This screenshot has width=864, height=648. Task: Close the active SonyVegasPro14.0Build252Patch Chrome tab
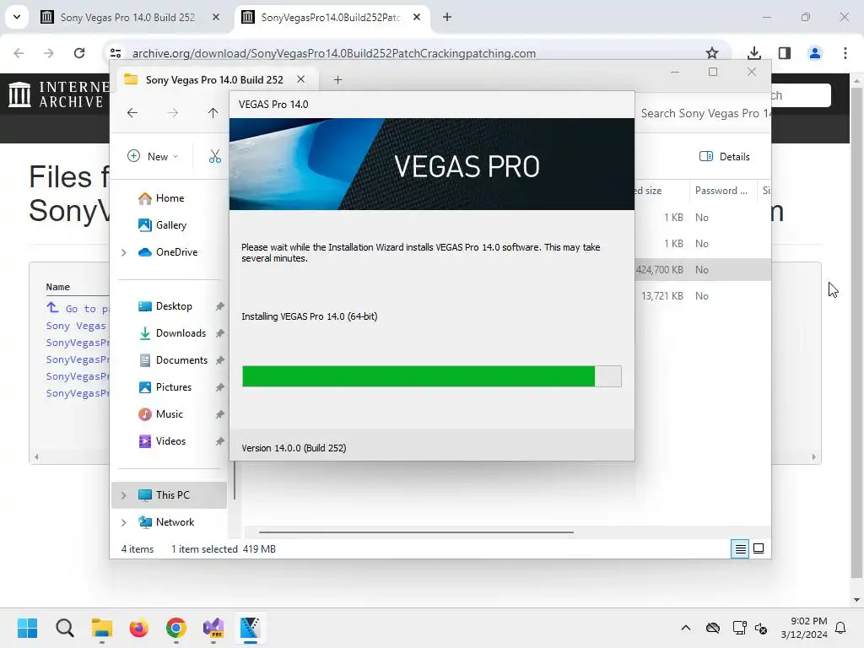coord(417,17)
